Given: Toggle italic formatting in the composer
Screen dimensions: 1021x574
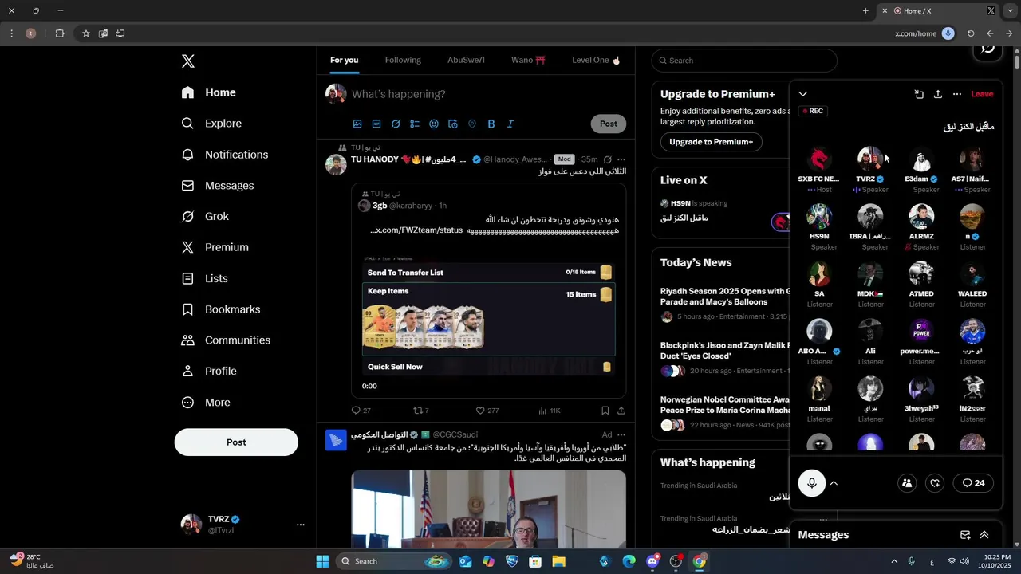Looking at the screenshot, I should pos(510,124).
